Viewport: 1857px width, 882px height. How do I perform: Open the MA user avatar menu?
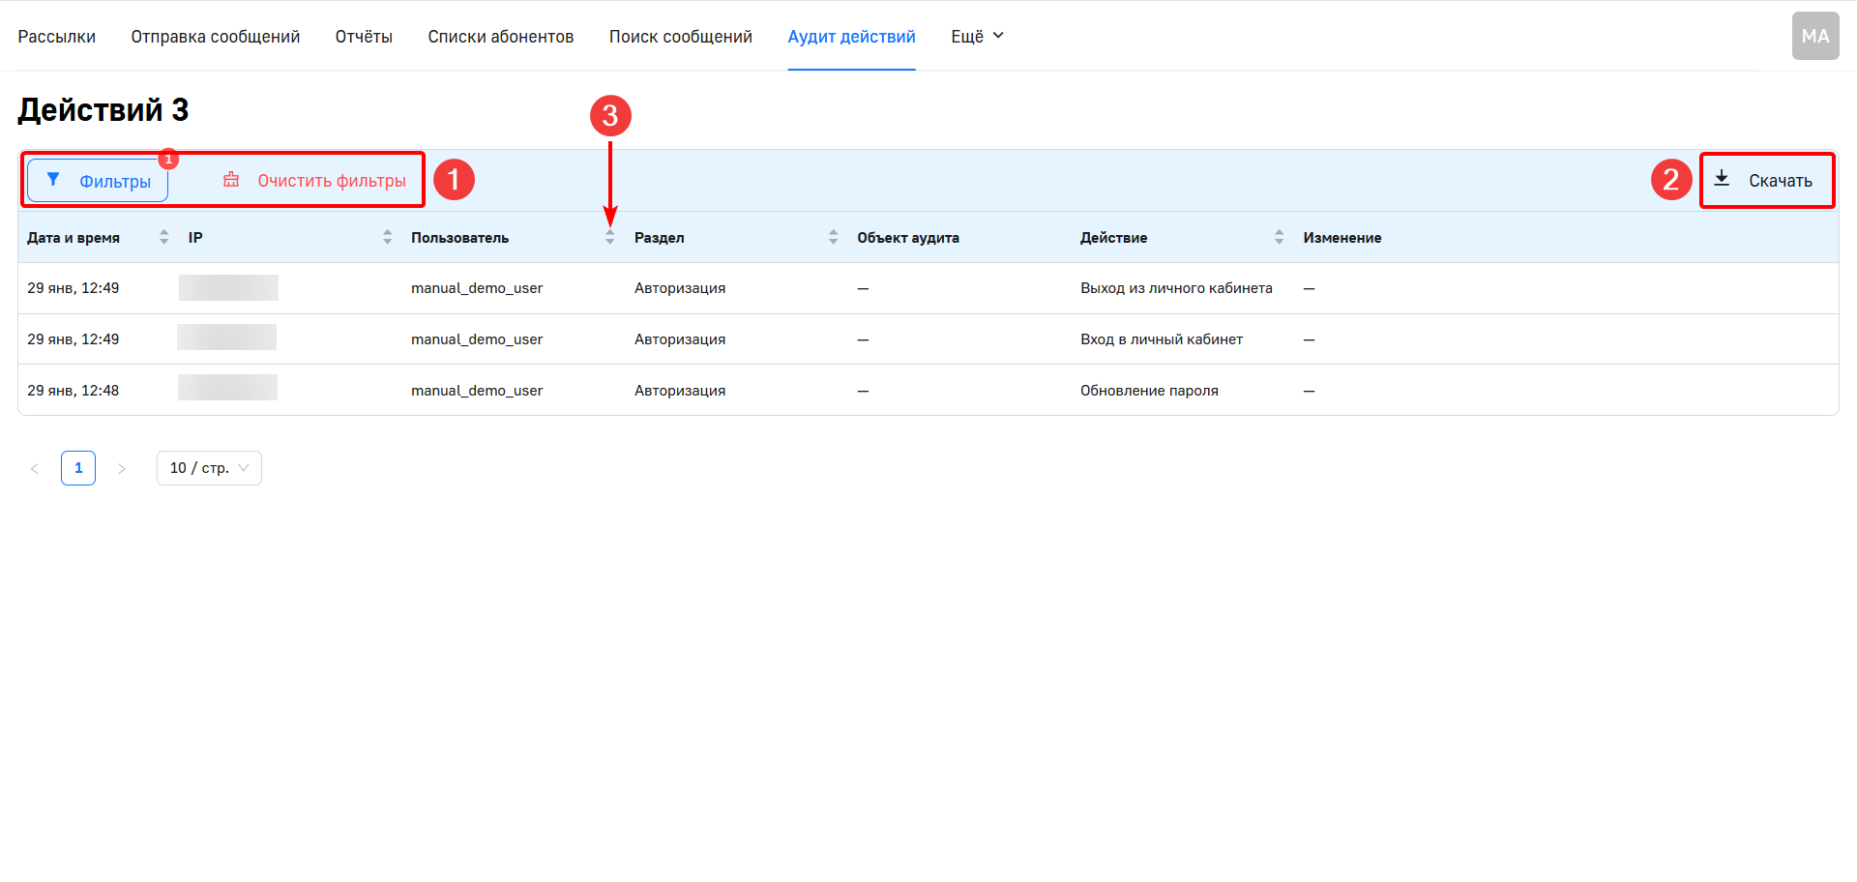click(1814, 36)
